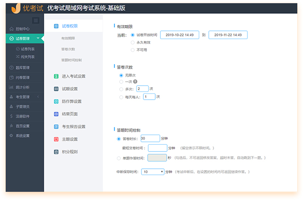Screen dimensions: 303x200
Task: Click the 进入考试设置 icon
Action: [56, 76]
